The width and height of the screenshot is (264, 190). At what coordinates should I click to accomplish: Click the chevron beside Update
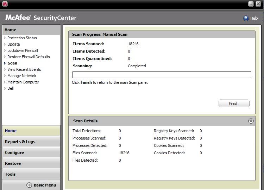pyautogui.click(x=5, y=44)
